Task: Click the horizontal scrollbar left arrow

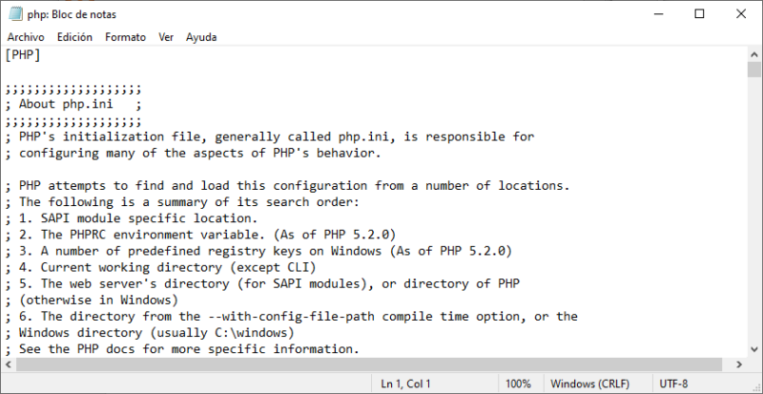Action: 8,365
